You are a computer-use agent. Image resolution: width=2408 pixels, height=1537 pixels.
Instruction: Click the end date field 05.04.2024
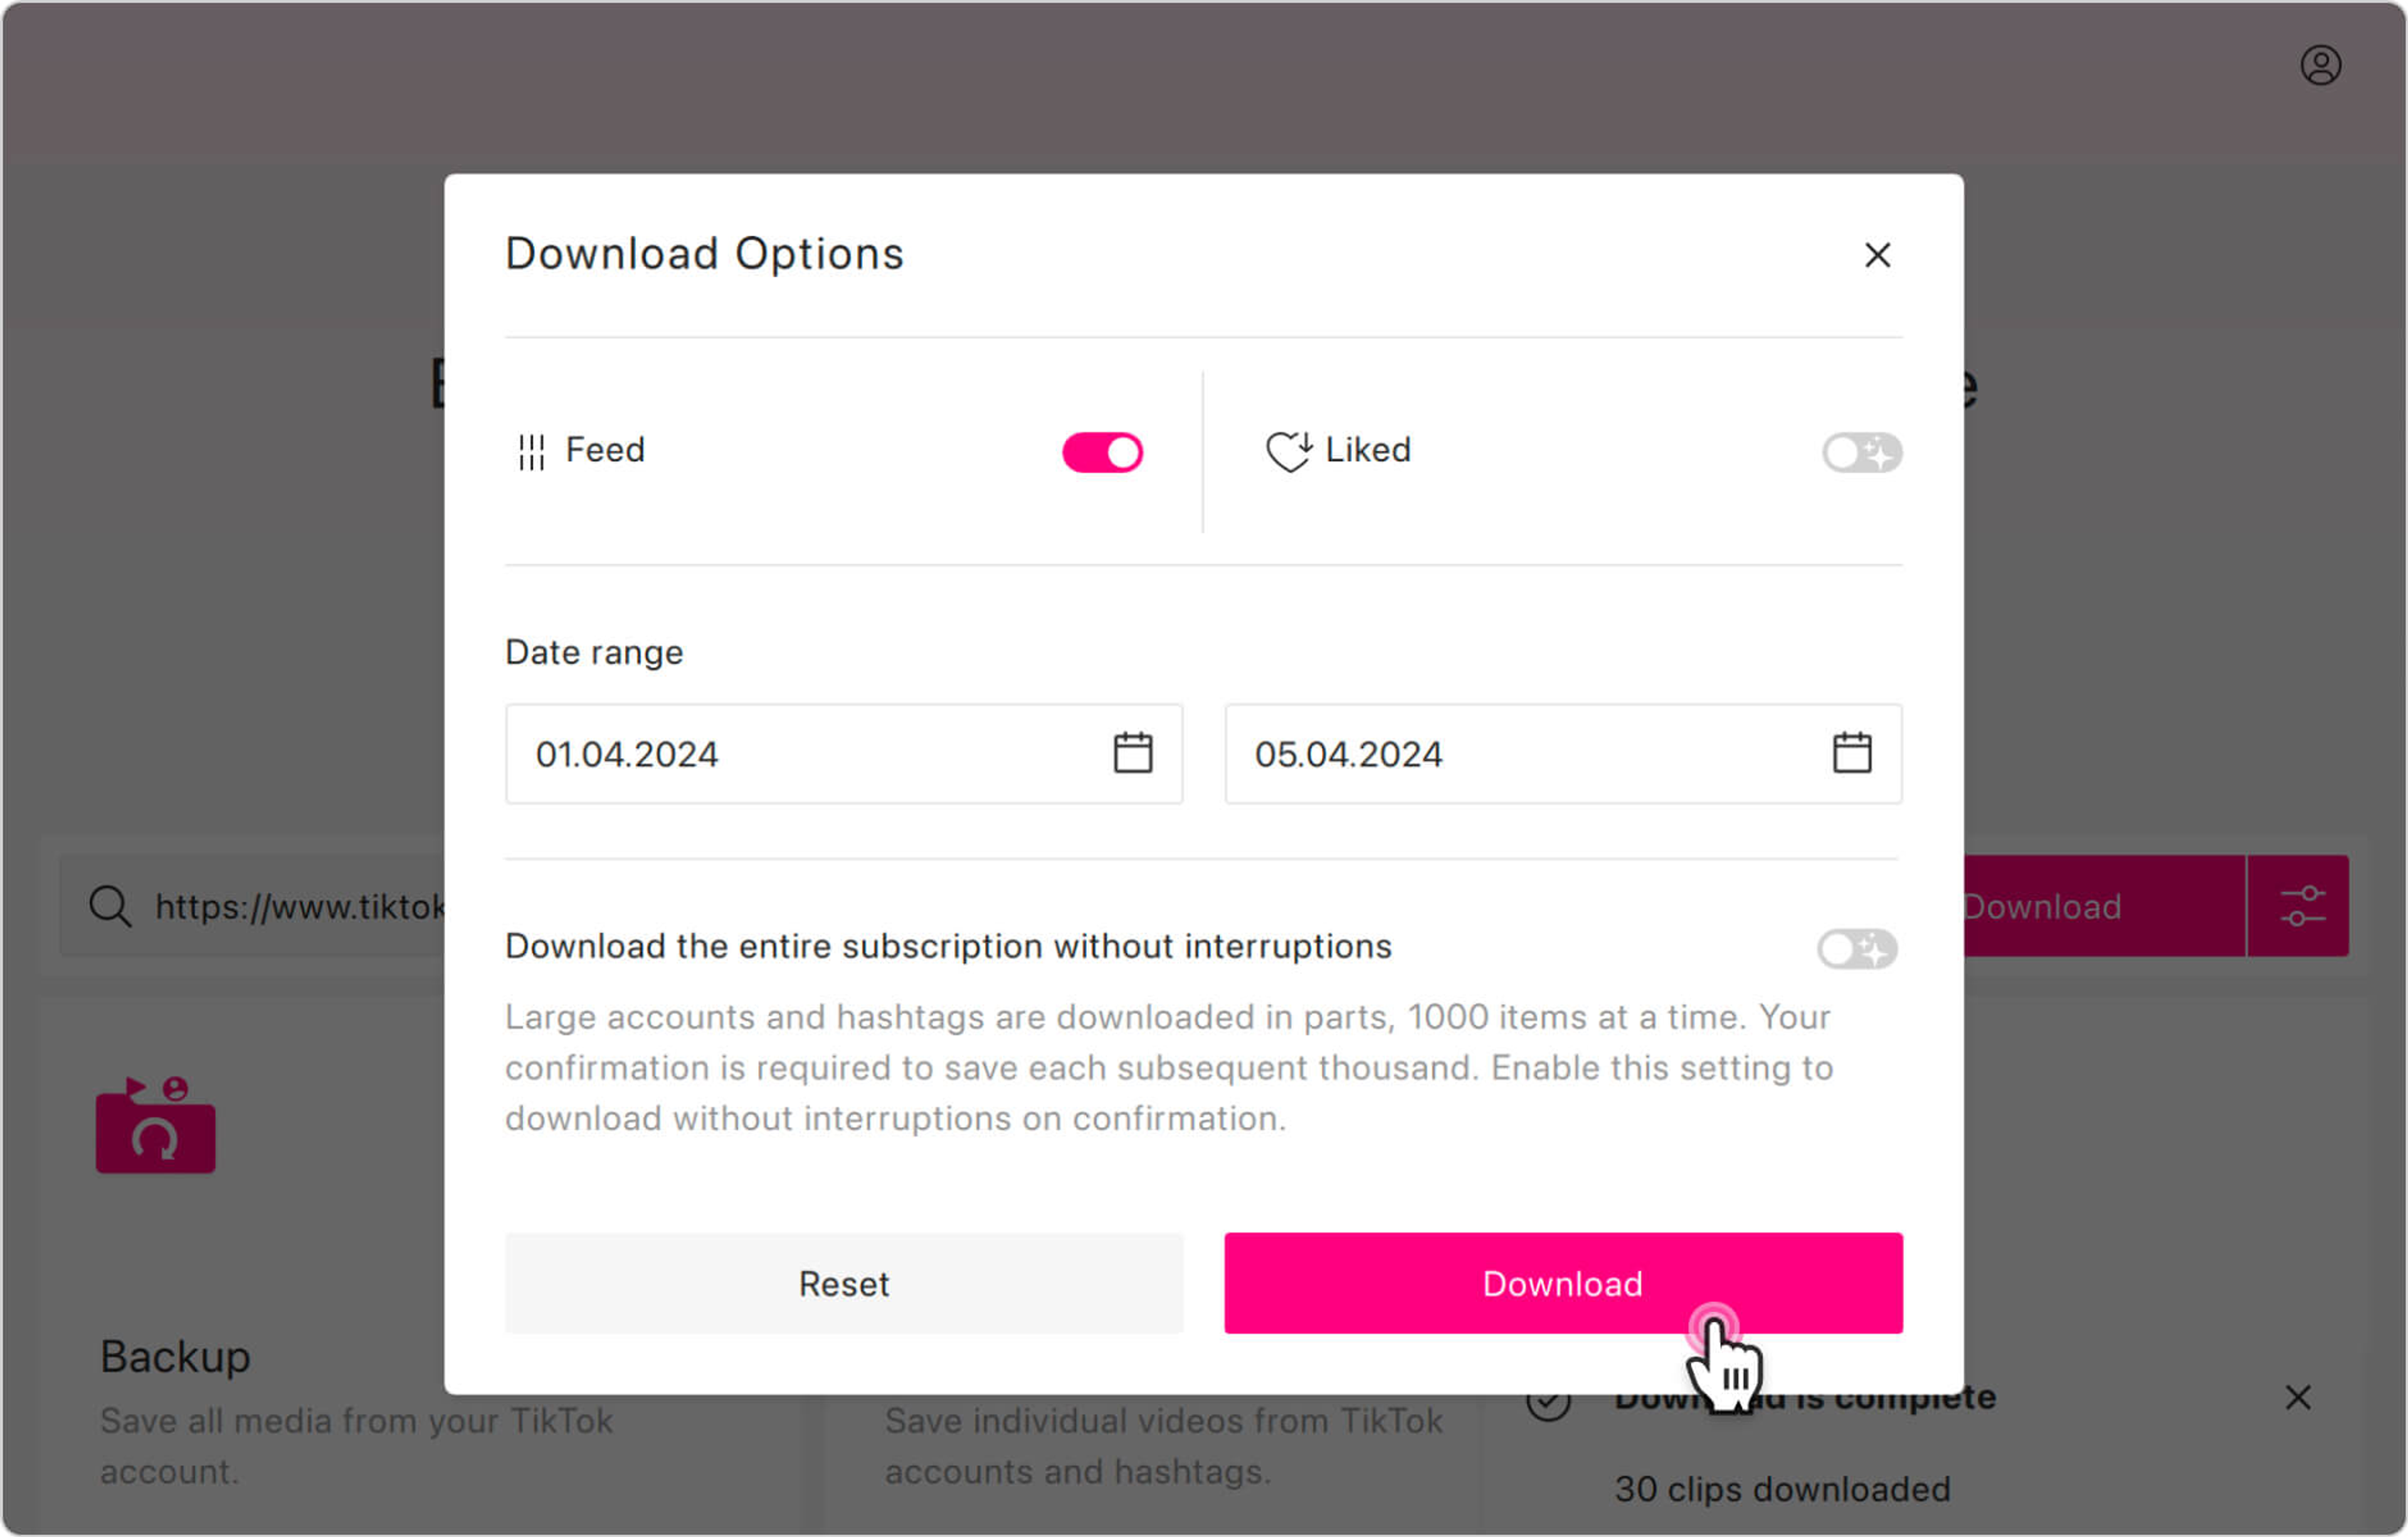pyautogui.click(x=1563, y=753)
